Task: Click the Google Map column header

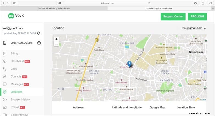Action: [157, 107]
